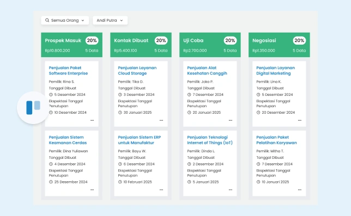Click Rp5.400.100 total in Kontak Dibuat
Image resolution: width=351 pixels, height=216 pixels.
[x=125, y=51]
